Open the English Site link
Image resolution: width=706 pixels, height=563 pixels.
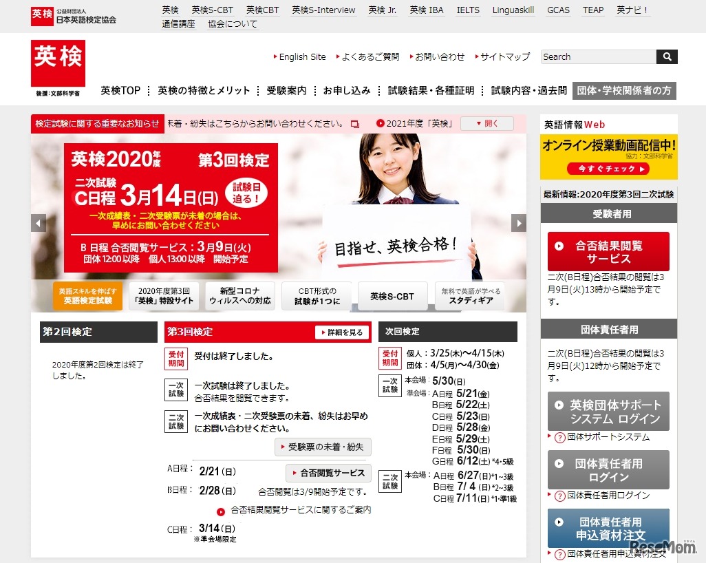tap(303, 57)
